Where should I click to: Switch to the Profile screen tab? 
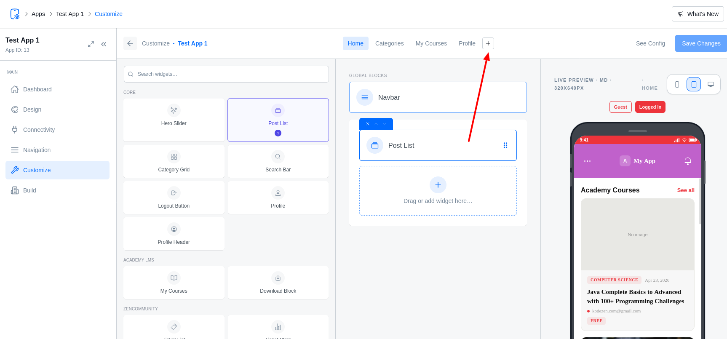pos(467,43)
